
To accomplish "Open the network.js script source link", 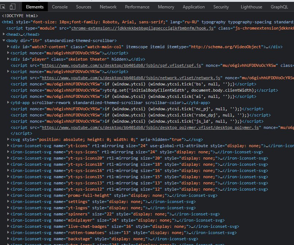I will (x=131, y=78).
